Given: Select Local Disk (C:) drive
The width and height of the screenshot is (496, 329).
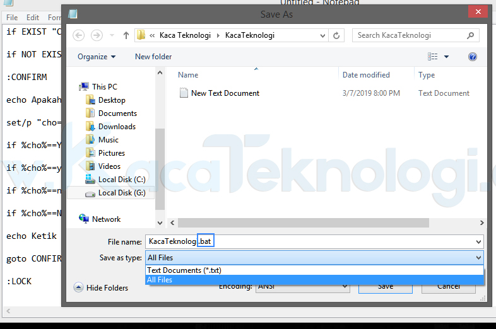Looking at the screenshot, I should (122, 180).
